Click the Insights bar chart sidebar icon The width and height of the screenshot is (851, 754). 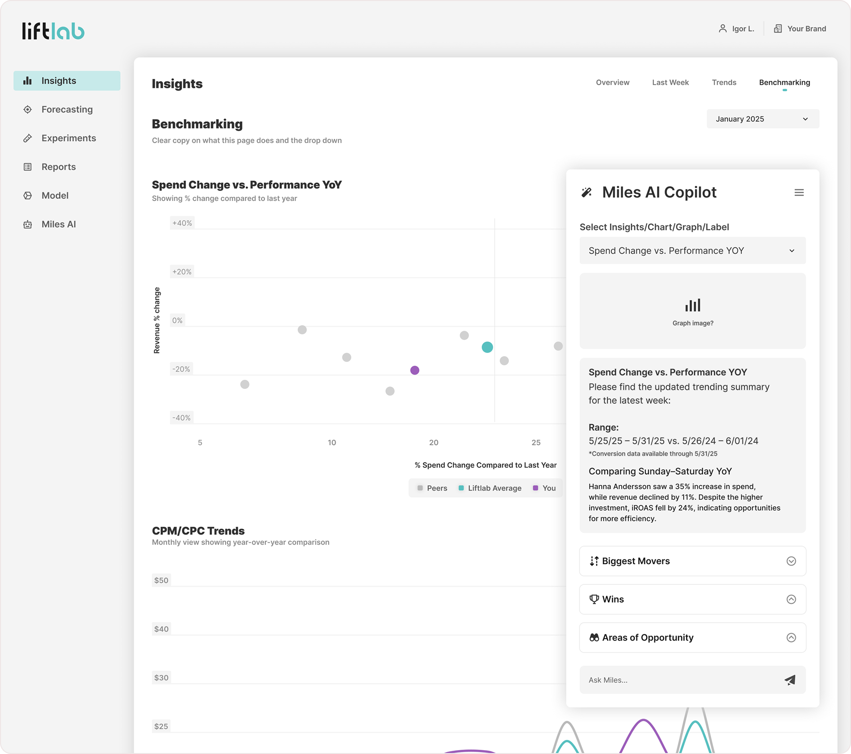coord(27,81)
